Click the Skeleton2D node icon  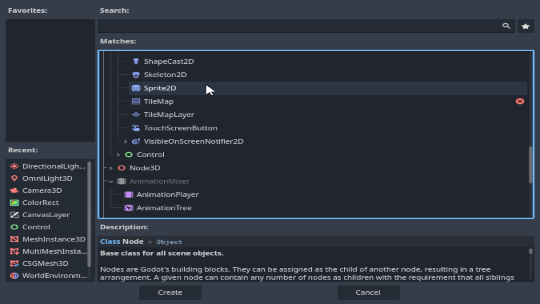(136, 75)
